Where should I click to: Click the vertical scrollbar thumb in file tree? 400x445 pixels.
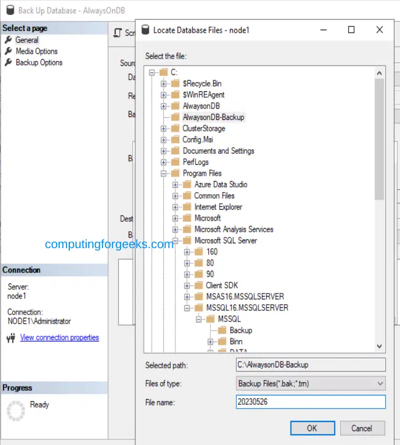click(x=379, y=139)
